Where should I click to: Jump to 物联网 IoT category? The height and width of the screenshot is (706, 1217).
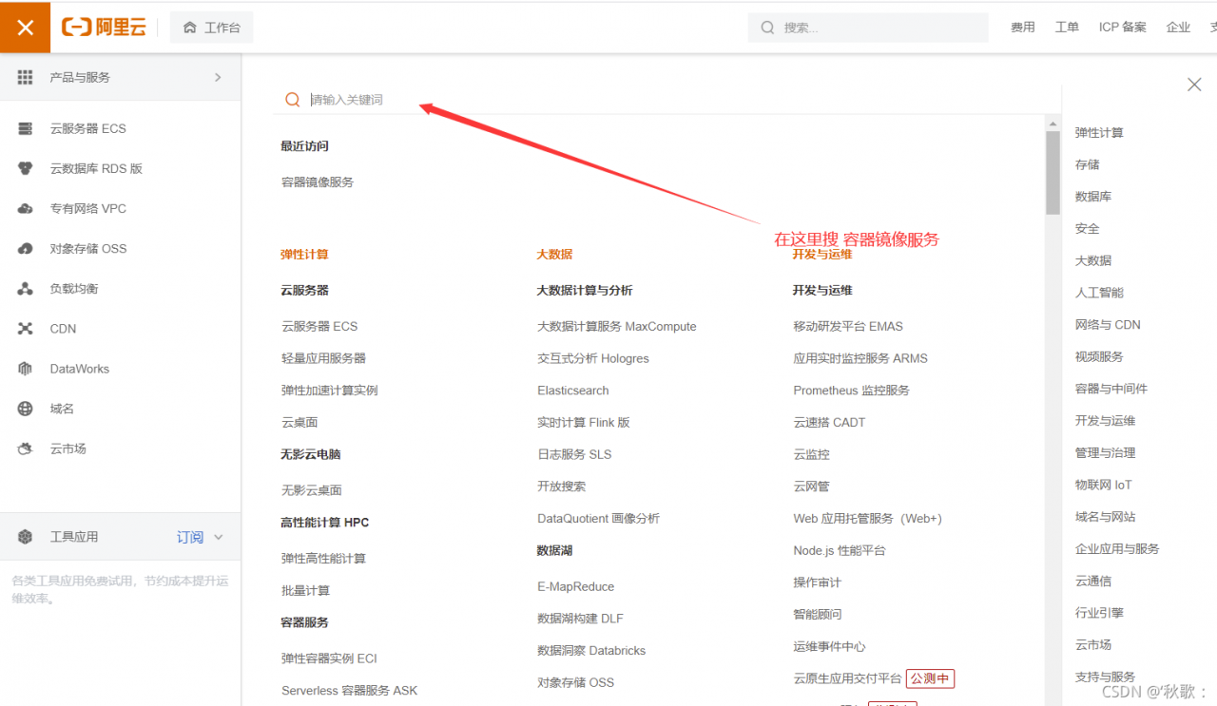point(1103,485)
